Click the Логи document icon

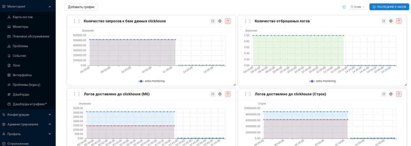coord(9,65)
